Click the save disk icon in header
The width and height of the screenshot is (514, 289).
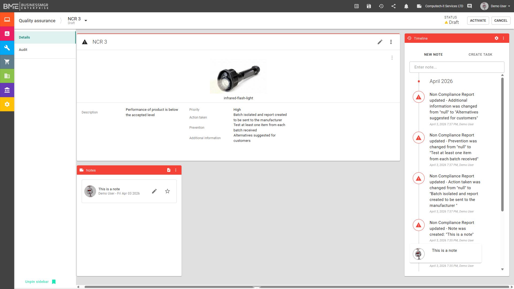[x=369, y=6]
